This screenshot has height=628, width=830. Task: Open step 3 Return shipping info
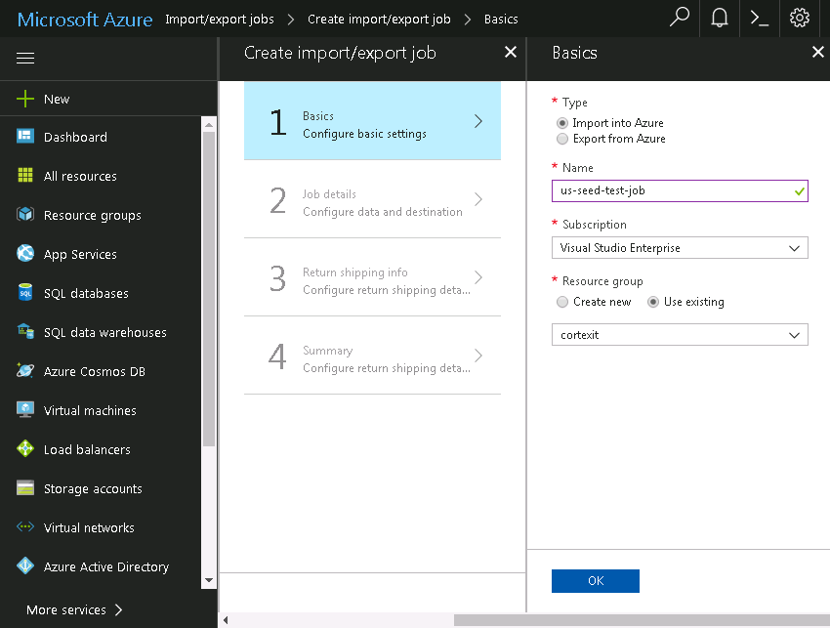click(x=372, y=278)
